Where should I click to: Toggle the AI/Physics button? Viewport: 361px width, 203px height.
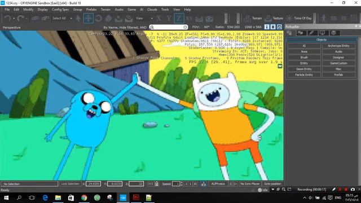click(218, 184)
